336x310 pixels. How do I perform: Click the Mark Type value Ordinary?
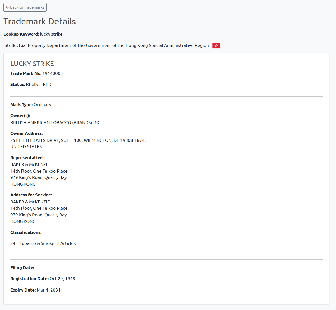[x=42, y=105]
